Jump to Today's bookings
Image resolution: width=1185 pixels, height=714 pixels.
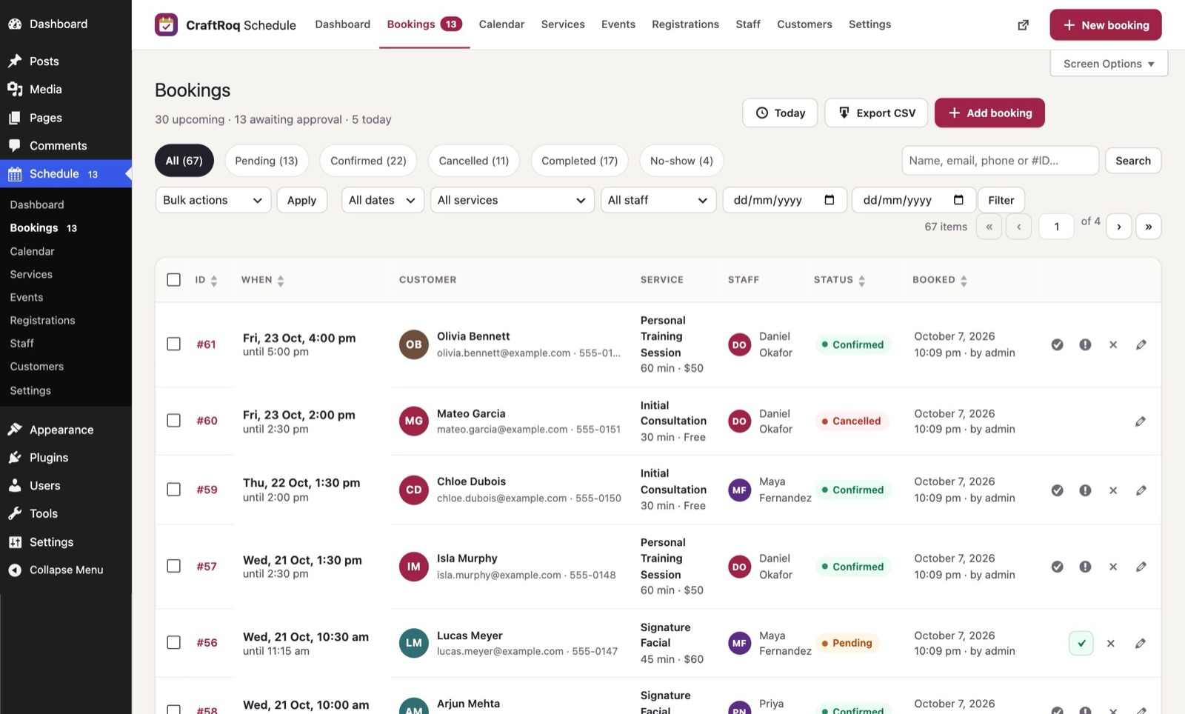tap(780, 113)
